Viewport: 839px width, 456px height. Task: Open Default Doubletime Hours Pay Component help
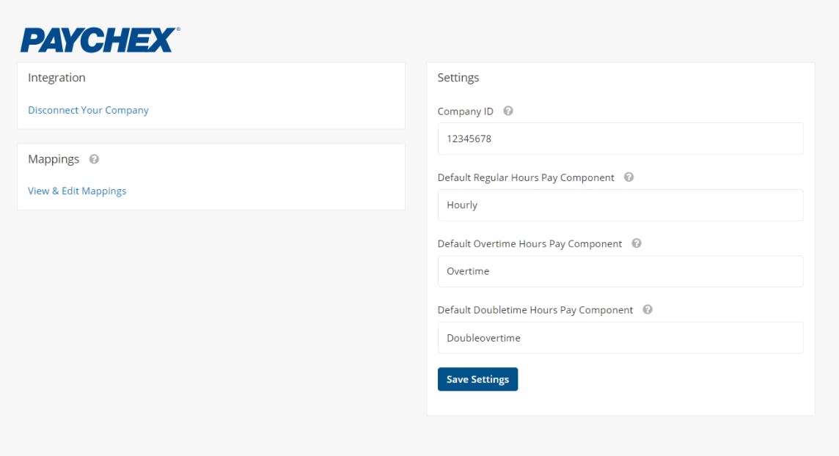click(648, 309)
